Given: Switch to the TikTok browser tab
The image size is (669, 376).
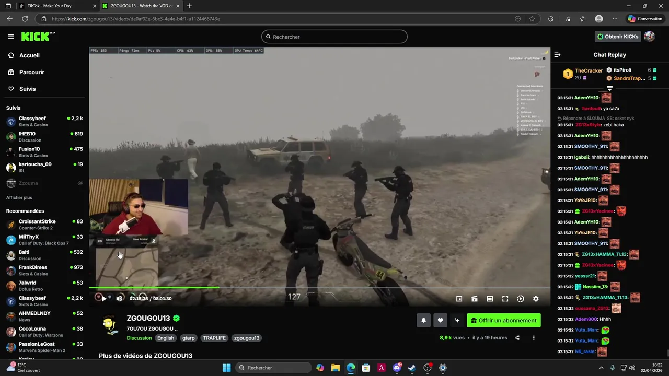Looking at the screenshot, I should (57, 6).
